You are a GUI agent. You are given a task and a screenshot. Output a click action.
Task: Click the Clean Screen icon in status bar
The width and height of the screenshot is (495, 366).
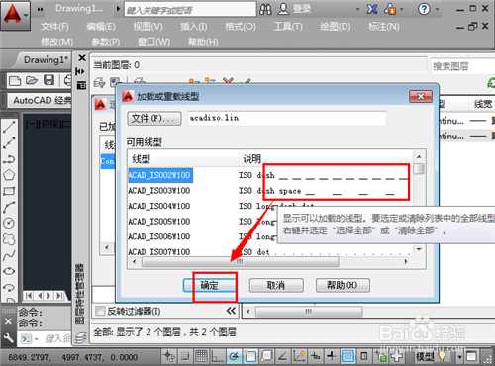471,356
